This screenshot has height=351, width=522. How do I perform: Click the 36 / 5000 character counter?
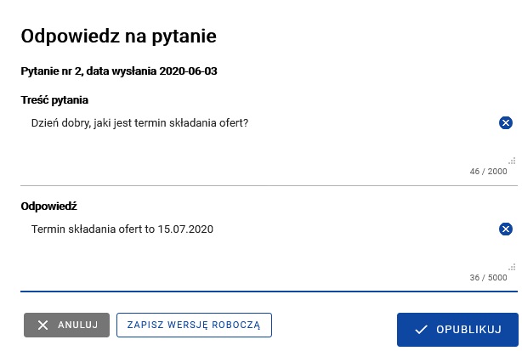click(488, 277)
